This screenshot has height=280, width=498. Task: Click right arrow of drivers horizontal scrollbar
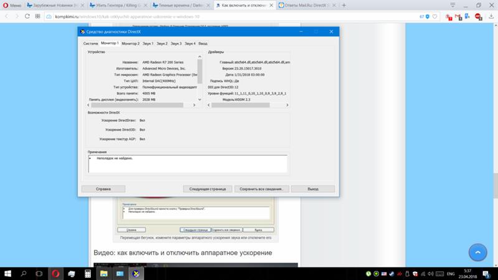point(287,105)
